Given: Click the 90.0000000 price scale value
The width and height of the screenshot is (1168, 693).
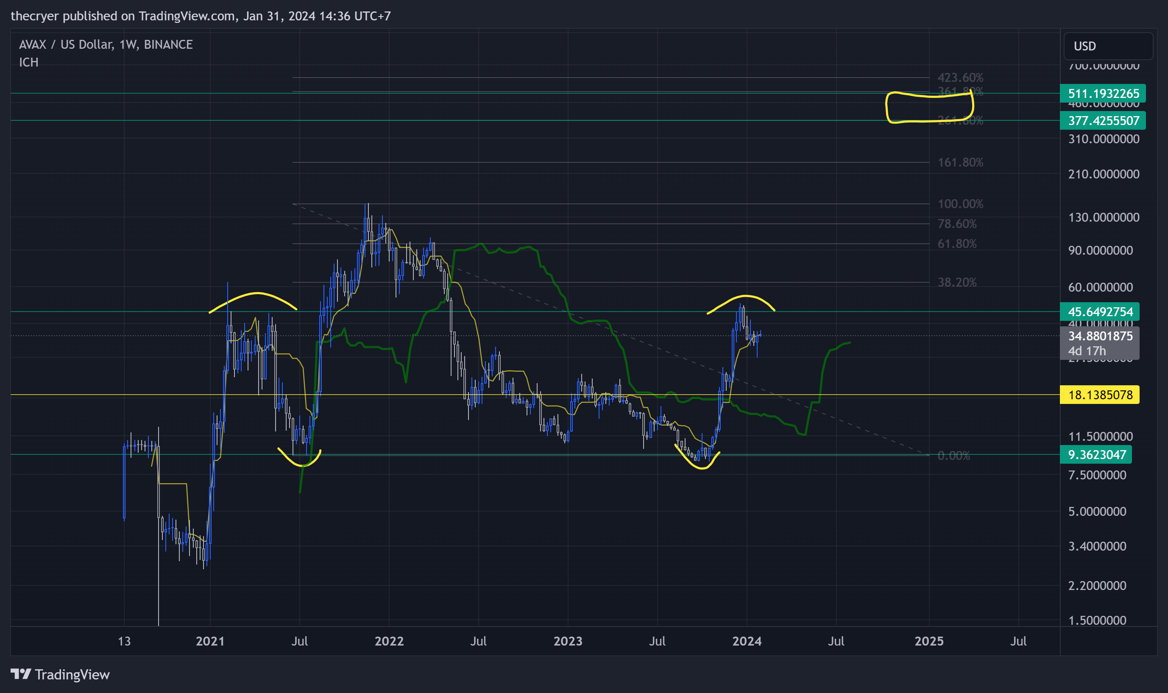Looking at the screenshot, I should click(1100, 250).
